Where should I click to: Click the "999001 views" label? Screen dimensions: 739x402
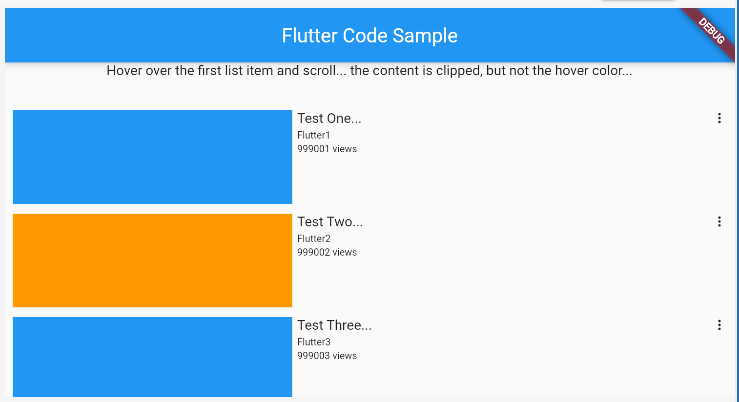tap(327, 149)
